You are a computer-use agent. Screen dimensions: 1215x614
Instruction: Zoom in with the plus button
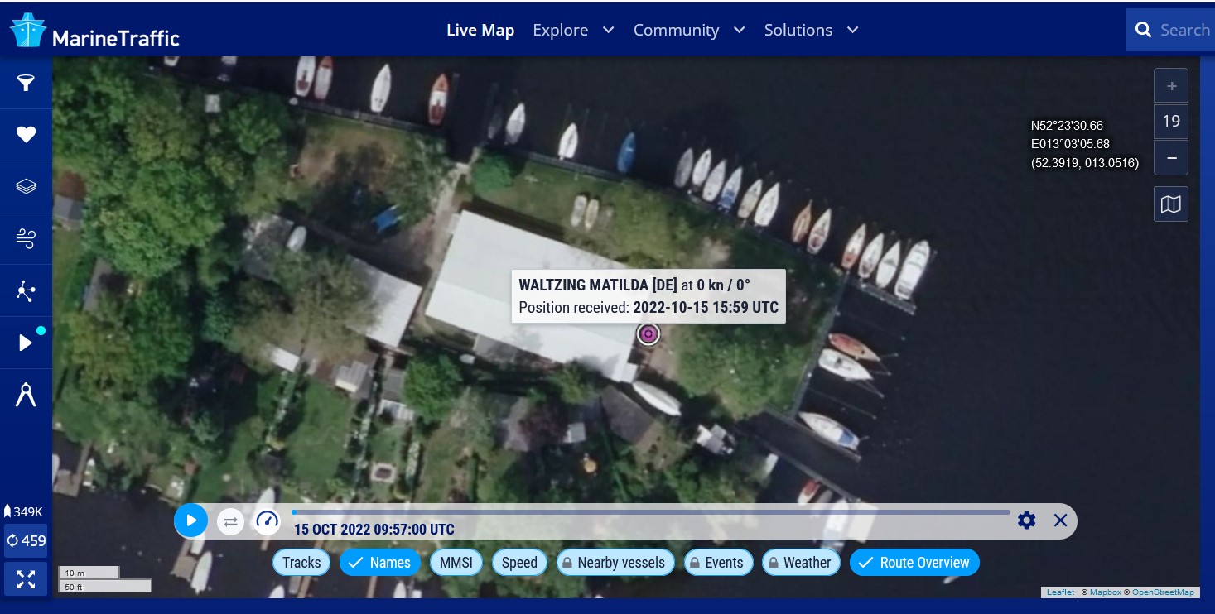(1170, 86)
